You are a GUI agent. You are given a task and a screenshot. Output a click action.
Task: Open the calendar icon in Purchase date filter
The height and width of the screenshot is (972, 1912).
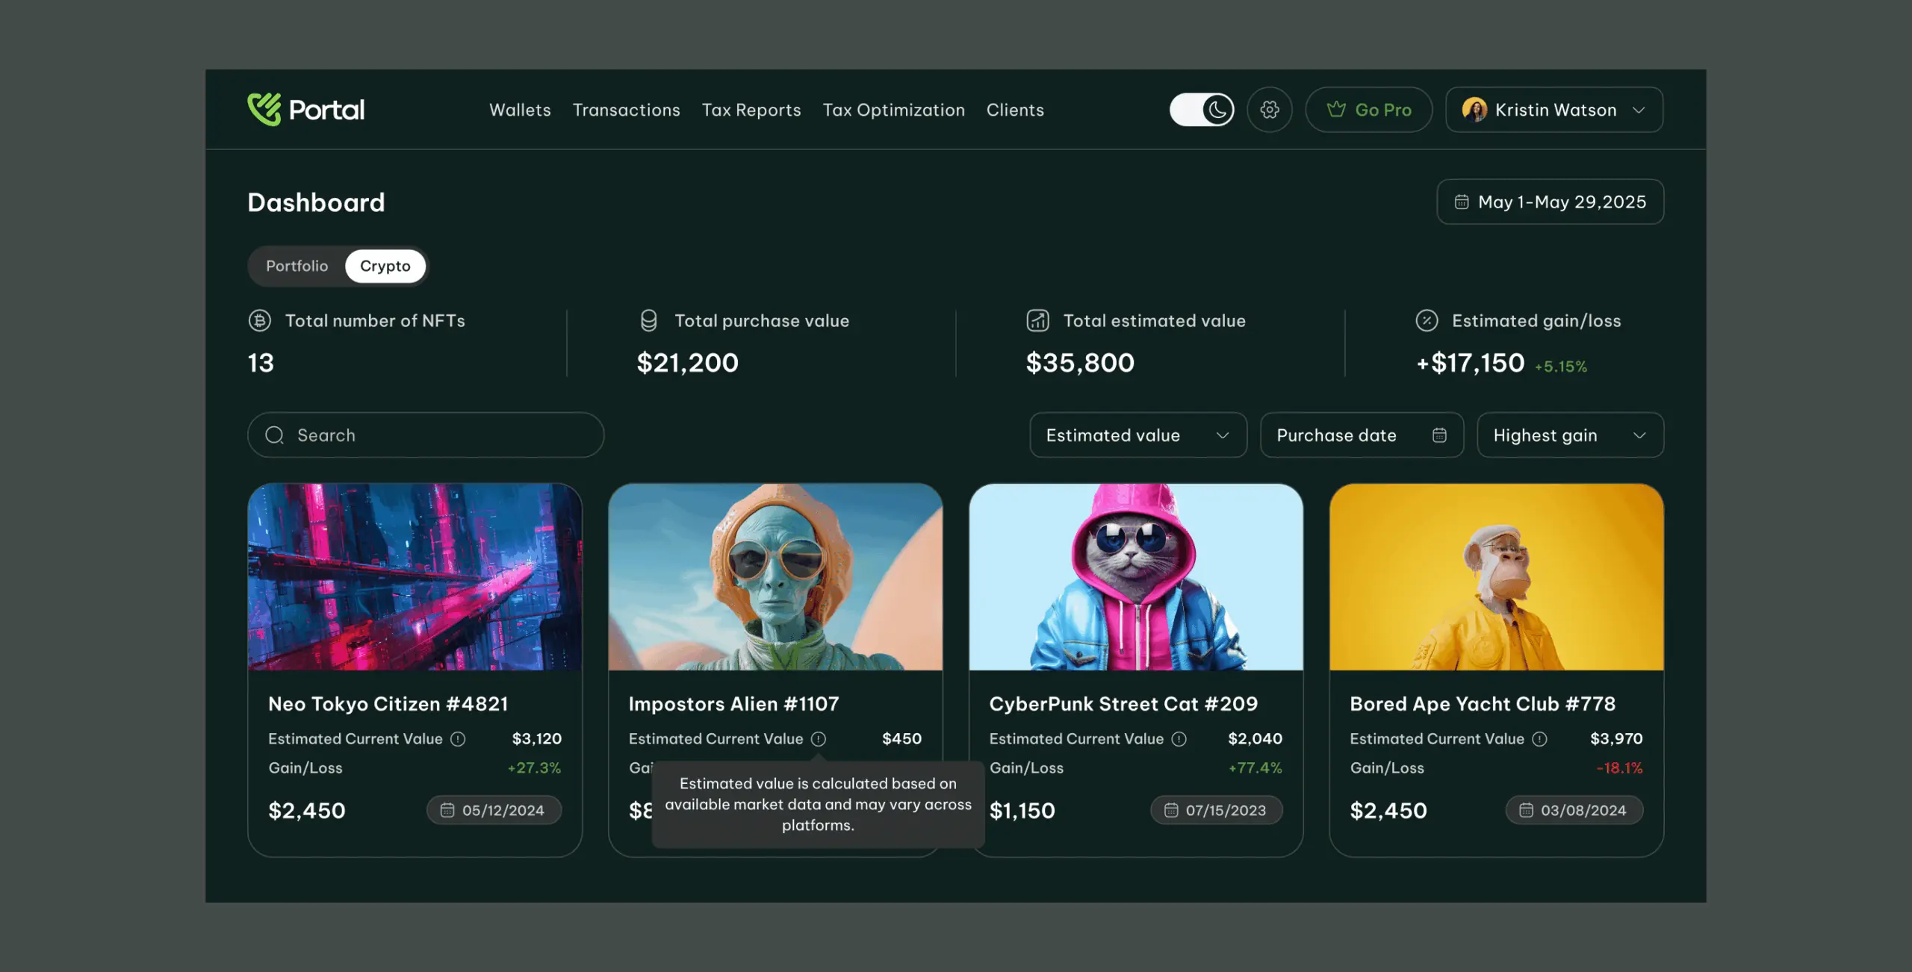click(1440, 434)
